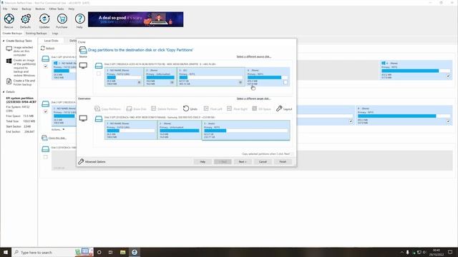Select the Create Backups tab
The height and width of the screenshot is (257, 458).
[x=12, y=34]
